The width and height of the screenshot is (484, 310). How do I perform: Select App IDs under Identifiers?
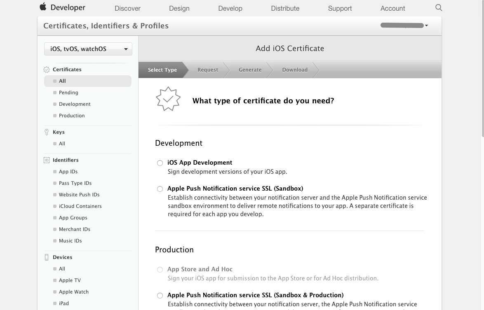(68, 172)
